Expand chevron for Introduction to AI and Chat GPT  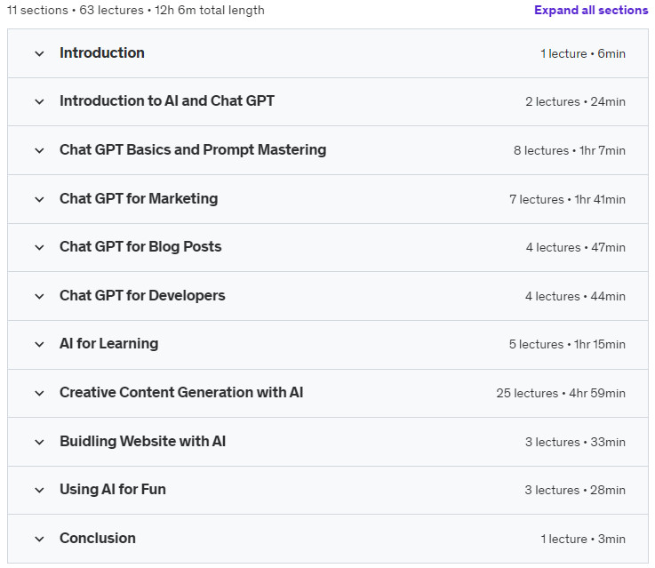coord(39,101)
